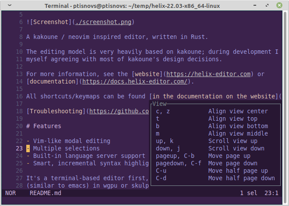Click the '23:1' cursor position

(x=271, y=193)
